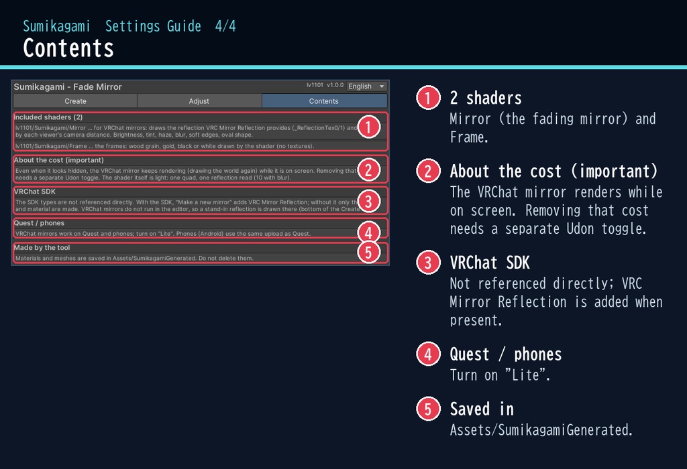Click the "Saved in" guide heading
Screen dimensions: 687x469
coord(482,409)
